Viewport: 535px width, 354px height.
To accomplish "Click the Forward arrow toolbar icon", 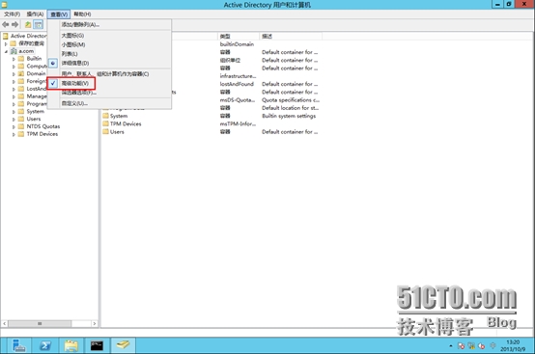I will tap(14, 24).
